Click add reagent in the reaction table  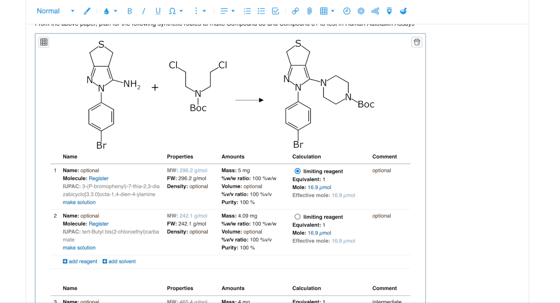[80, 262]
